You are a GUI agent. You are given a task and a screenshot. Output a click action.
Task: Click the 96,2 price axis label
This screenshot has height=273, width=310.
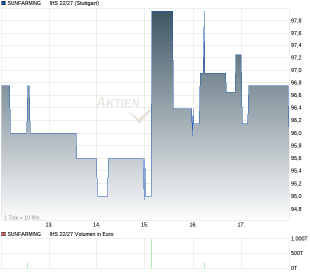pos(296,120)
